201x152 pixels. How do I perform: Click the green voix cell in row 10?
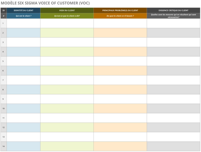point(67,109)
